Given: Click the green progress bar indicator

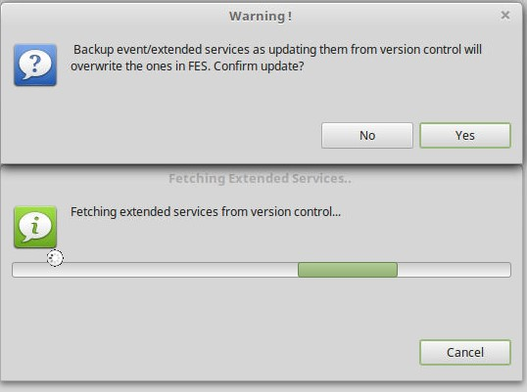Looking at the screenshot, I should click(x=348, y=270).
